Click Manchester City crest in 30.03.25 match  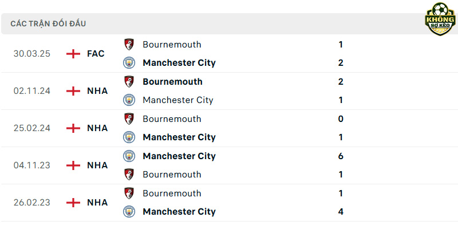coord(129,63)
